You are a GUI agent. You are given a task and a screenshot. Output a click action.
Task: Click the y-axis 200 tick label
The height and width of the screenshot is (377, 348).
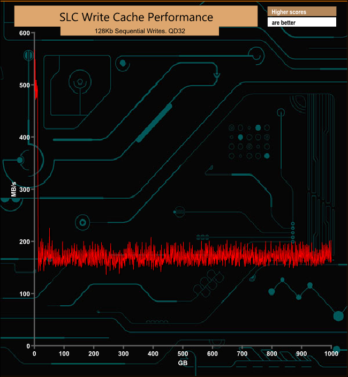point(25,242)
